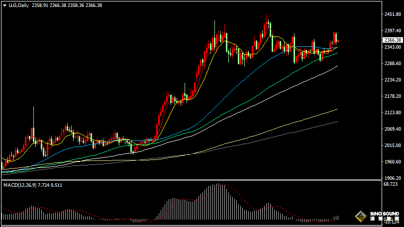
Task: Click the most recent candlestick on chart
Action: pos(338,41)
